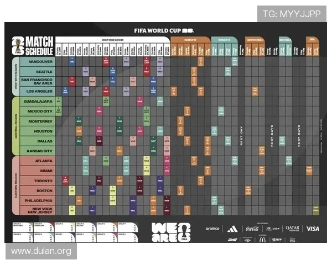The image size is (332, 265).
Task: Select the Quarter-Finals header tab
Action: pyautogui.click(x=255, y=40)
